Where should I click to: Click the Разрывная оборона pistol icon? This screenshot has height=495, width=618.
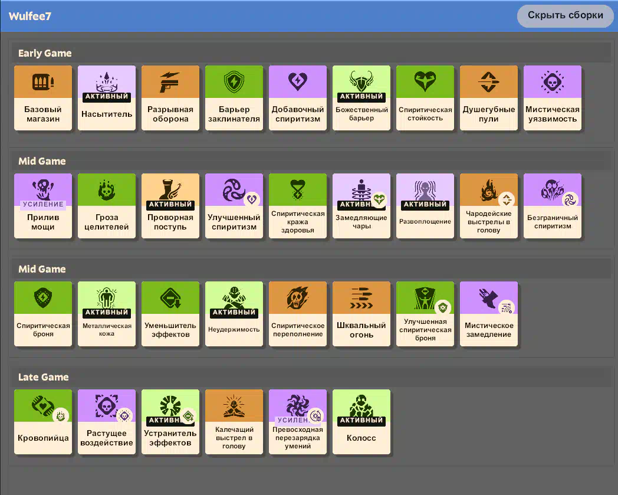click(x=170, y=81)
